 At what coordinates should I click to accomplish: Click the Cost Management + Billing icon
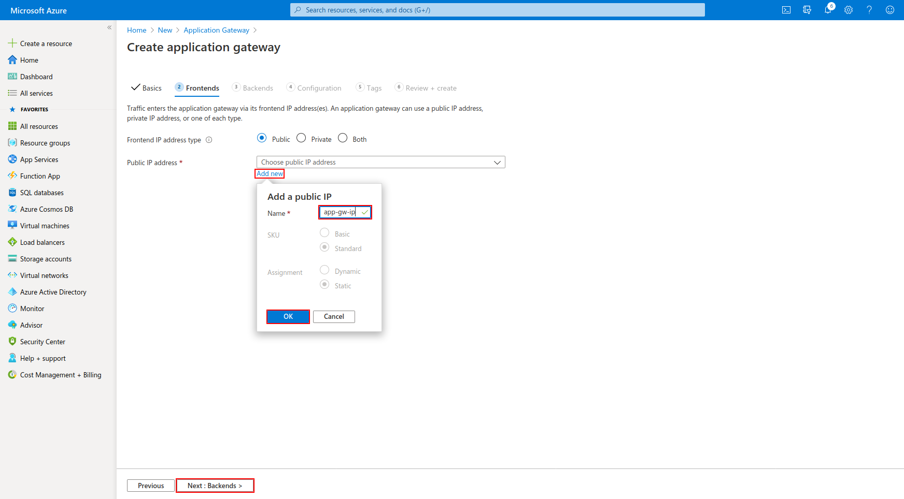click(12, 375)
